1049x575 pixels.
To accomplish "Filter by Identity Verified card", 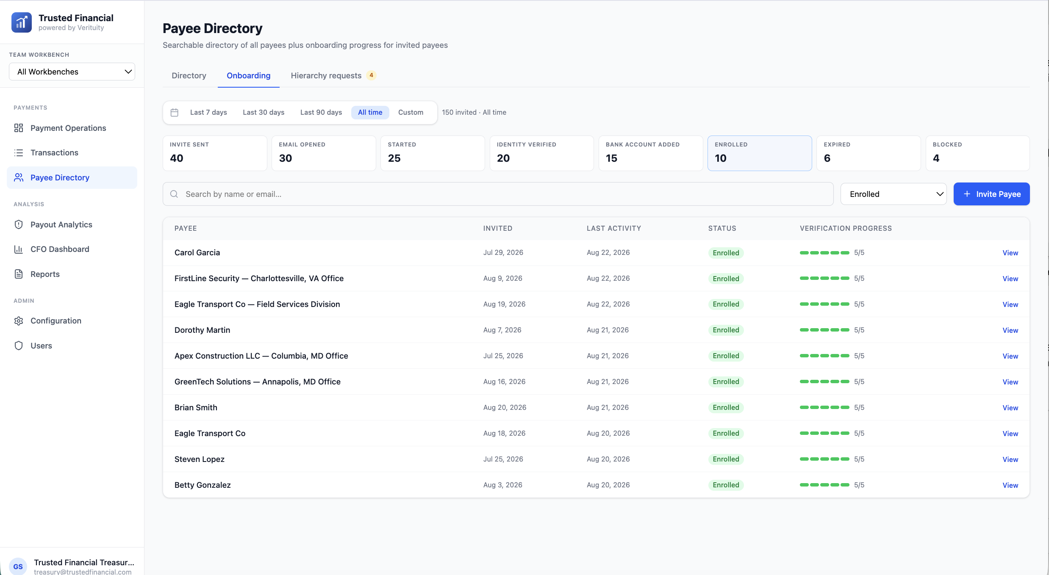I will click(x=542, y=153).
